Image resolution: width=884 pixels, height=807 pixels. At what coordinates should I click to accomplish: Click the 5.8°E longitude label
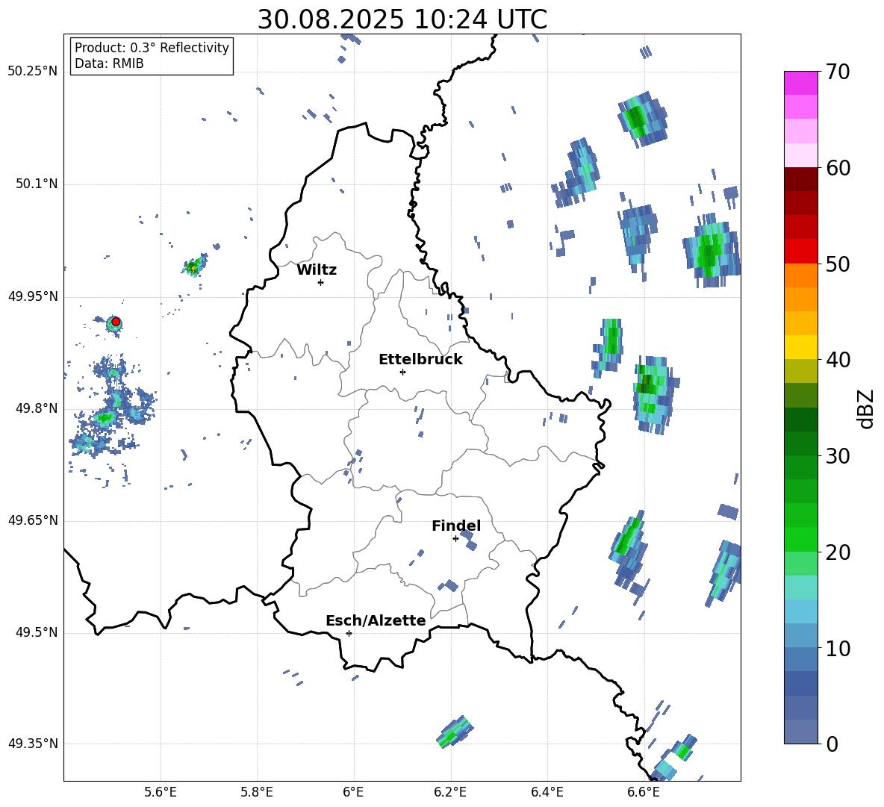tap(257, 792)
